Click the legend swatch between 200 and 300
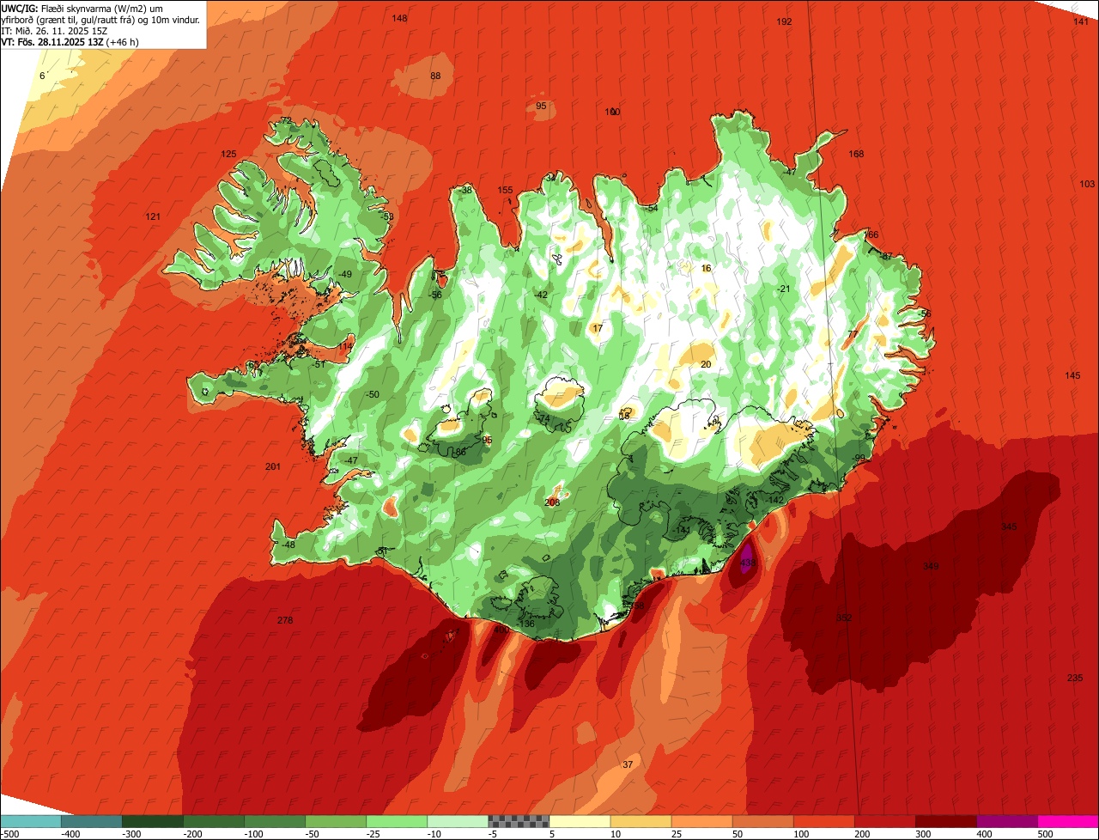Image resolution: width=1099 pixels, height=840 pixels. pyautogui.click(x=884, y=821)
